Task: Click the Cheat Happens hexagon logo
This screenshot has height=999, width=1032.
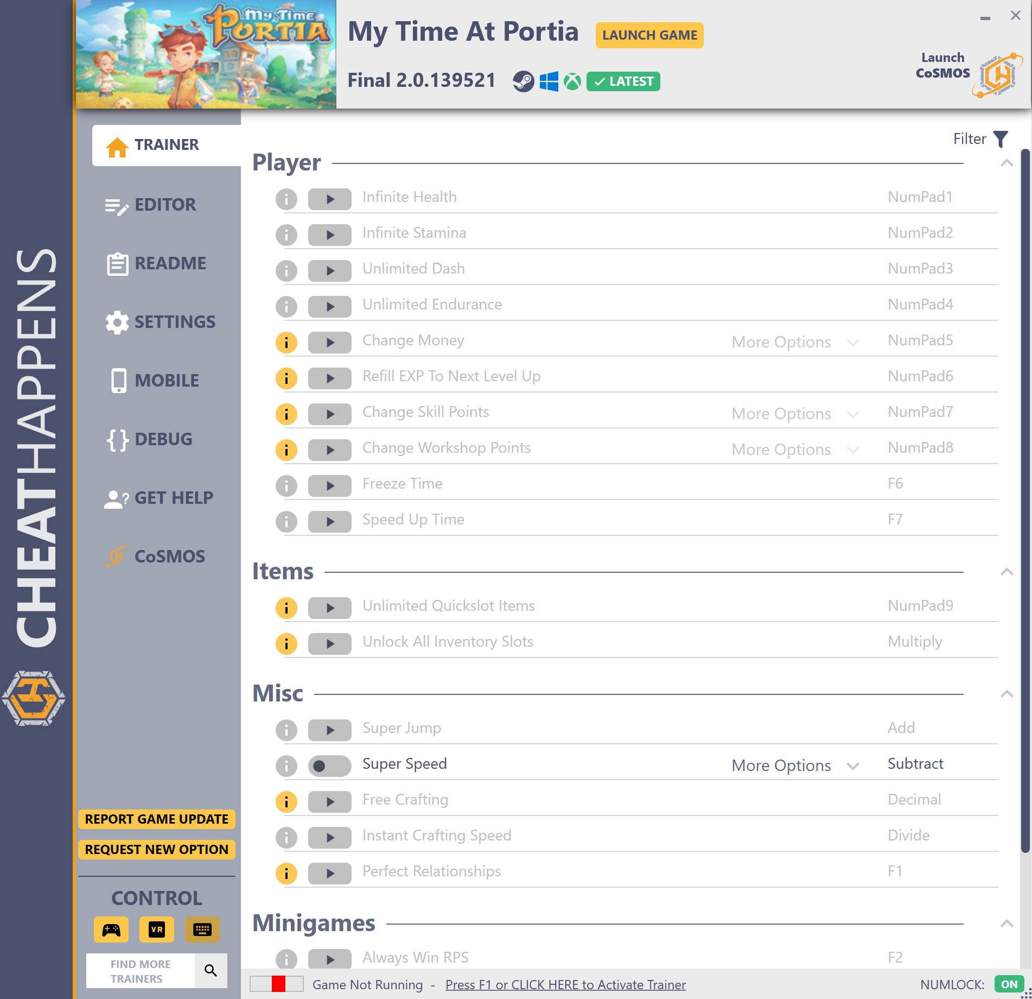Action: coord(34,698)
